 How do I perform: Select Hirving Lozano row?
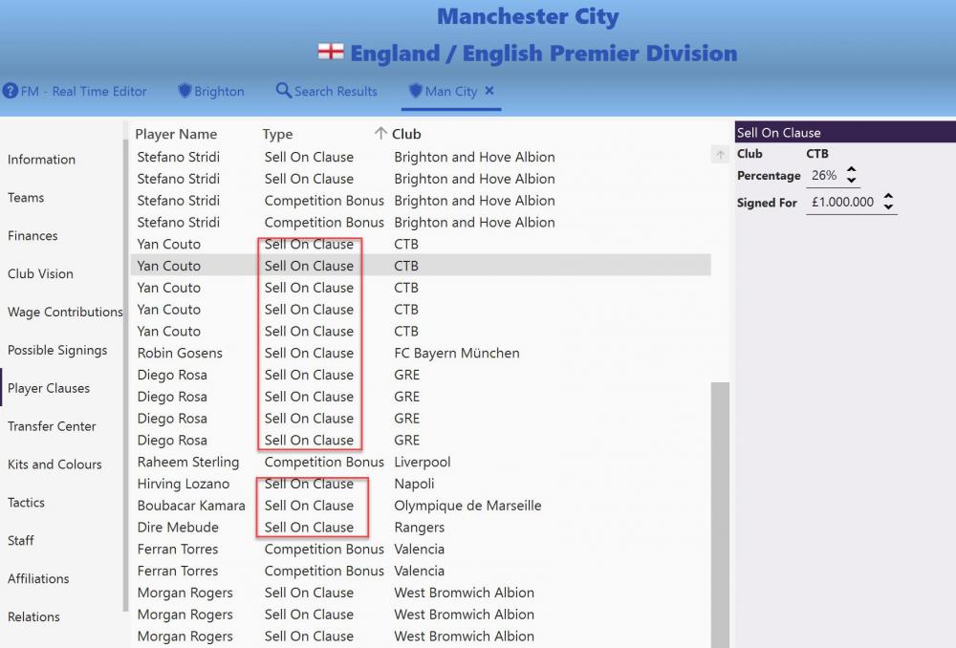(x=421, y=484)
